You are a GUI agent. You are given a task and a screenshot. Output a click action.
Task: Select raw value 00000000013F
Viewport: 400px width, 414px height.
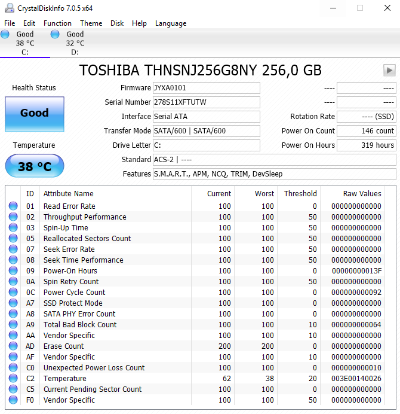click(x=356, y=271)
